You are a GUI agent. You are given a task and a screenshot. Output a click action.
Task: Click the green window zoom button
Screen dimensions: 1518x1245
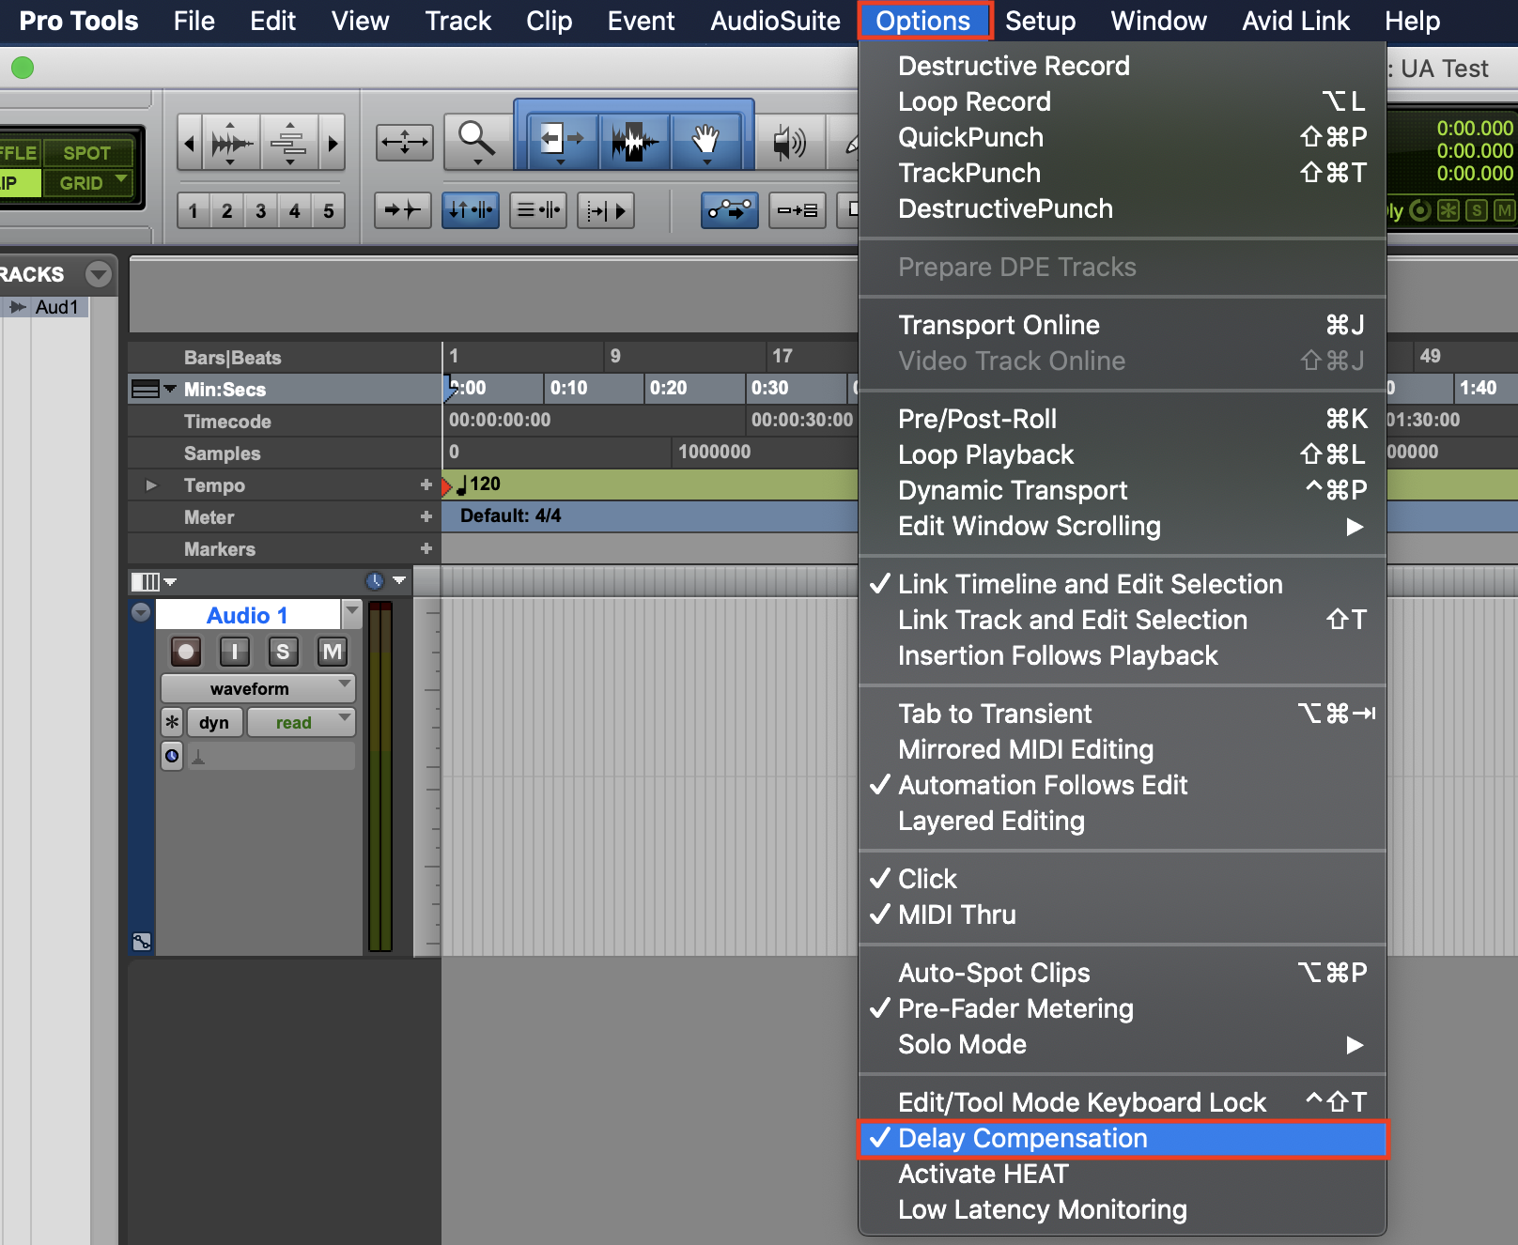(x=23, y=68)
